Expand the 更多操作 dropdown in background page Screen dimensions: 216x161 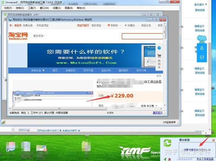click(x=201, y=5)
